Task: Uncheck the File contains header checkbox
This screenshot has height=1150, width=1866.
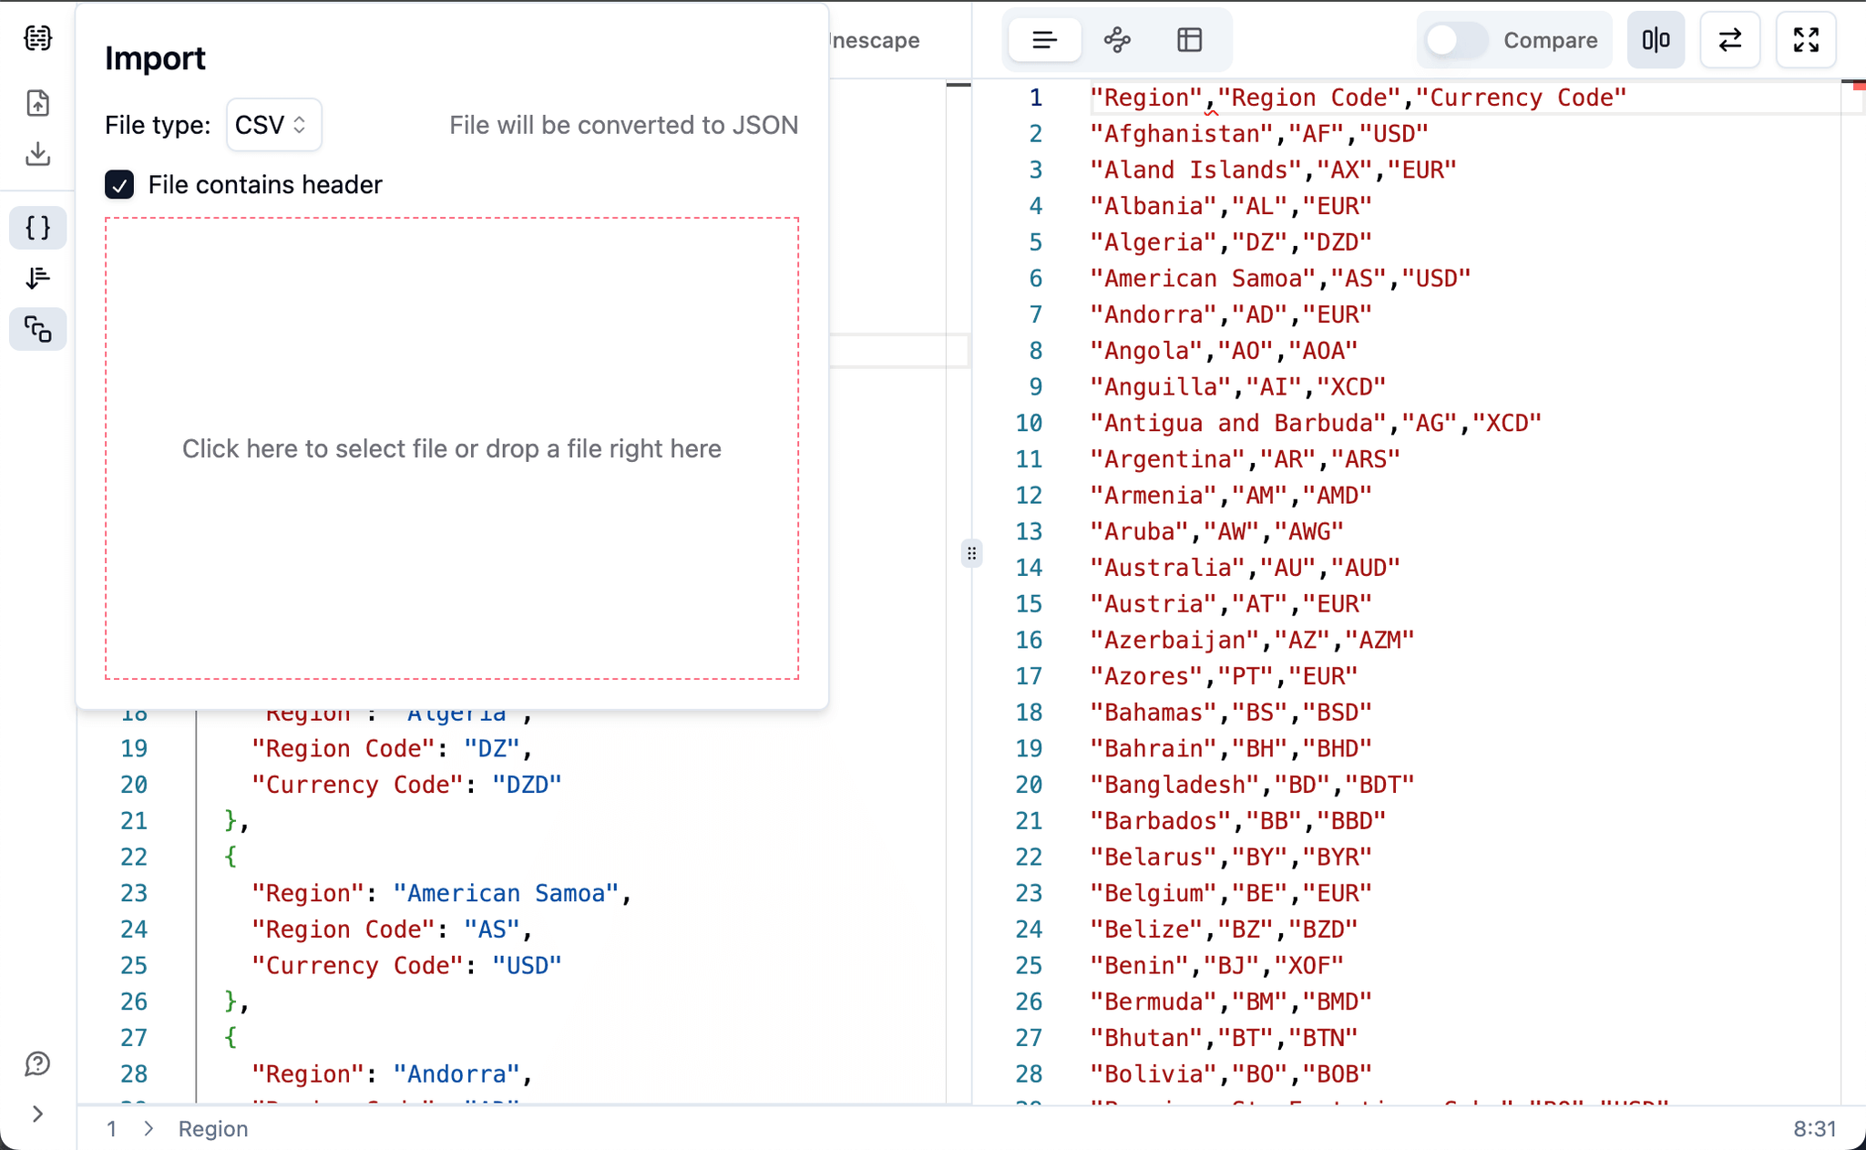Action: [118, 184]
